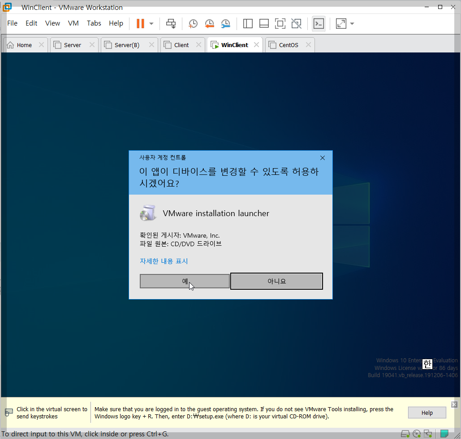Close the CentOS tab
461x439 pixels.
308,45
